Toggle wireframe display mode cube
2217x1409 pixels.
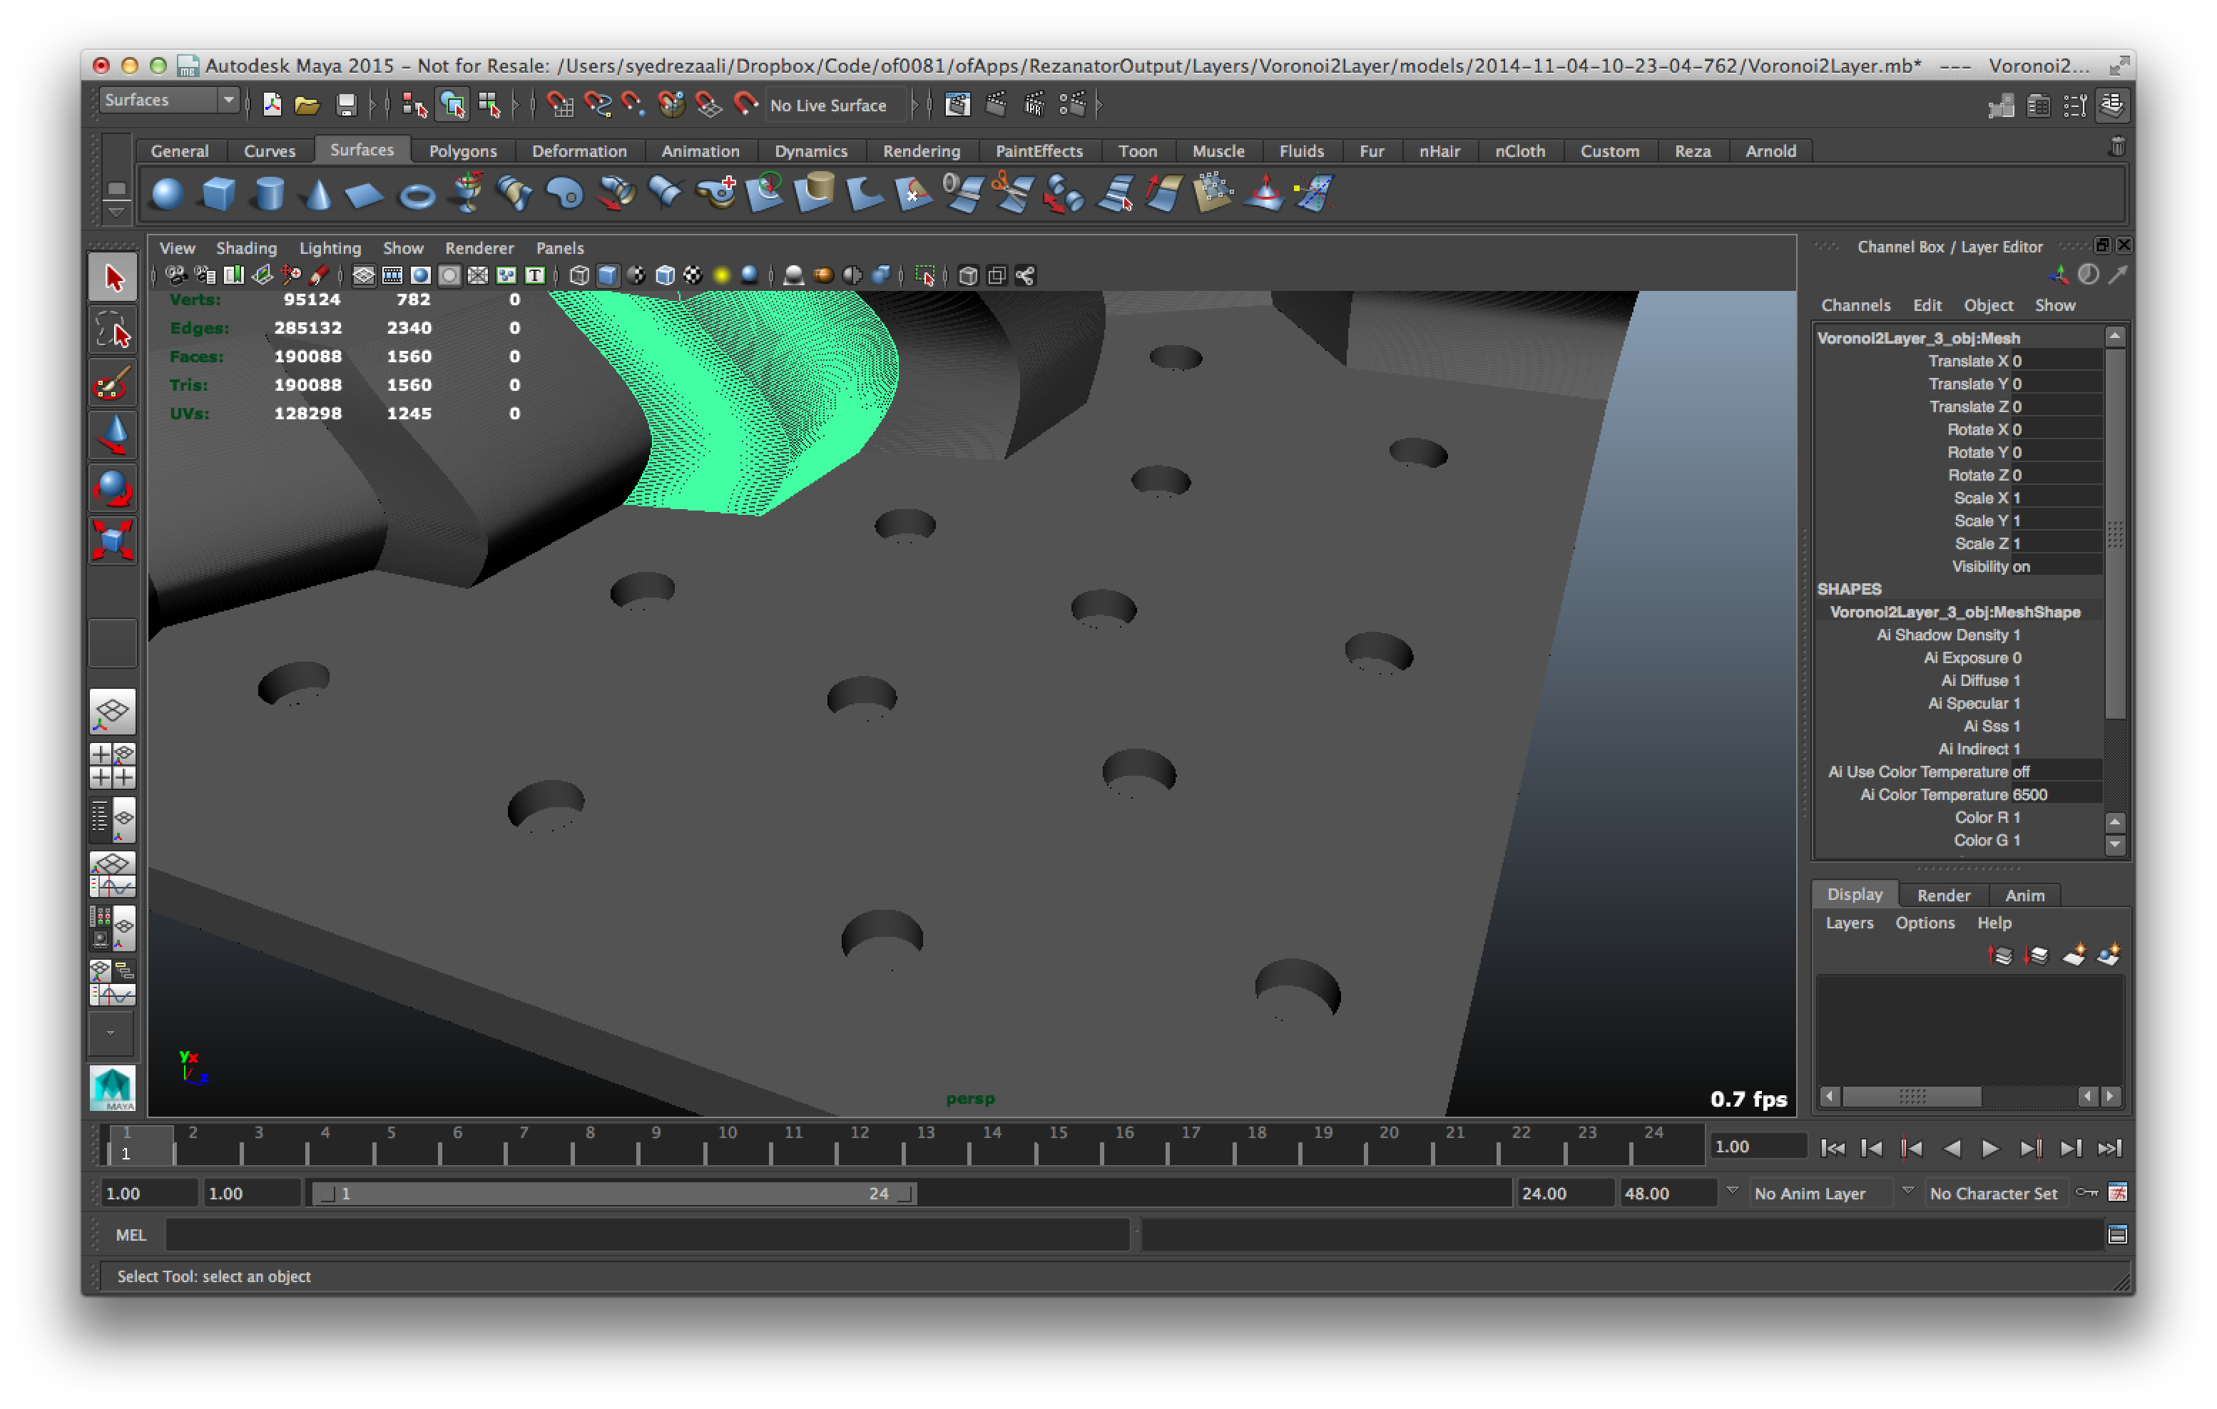coord(579,275)
